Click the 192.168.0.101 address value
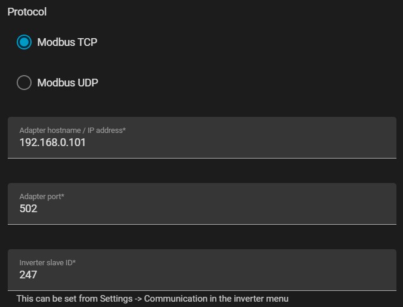Screen dimensions: 403x307 [x=52, y=142]
